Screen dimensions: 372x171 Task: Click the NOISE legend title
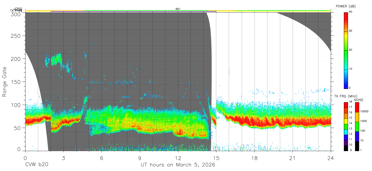point(358,100)
